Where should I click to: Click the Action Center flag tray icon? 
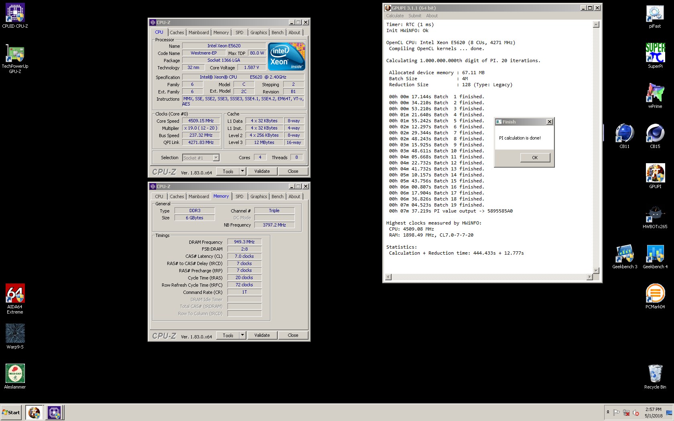click(617, 413)
